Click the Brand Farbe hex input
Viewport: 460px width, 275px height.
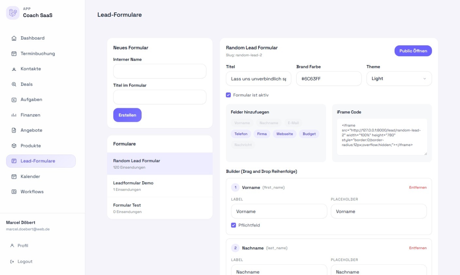329,79
